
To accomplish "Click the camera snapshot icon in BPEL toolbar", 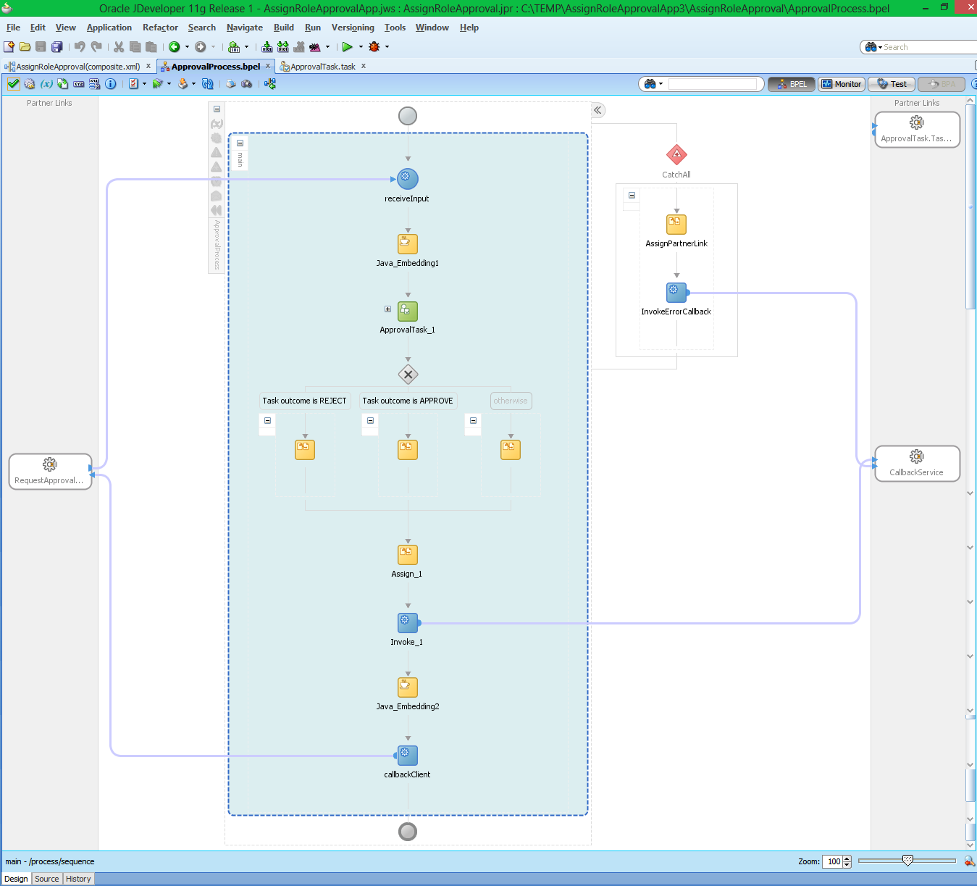I will 247,84.
